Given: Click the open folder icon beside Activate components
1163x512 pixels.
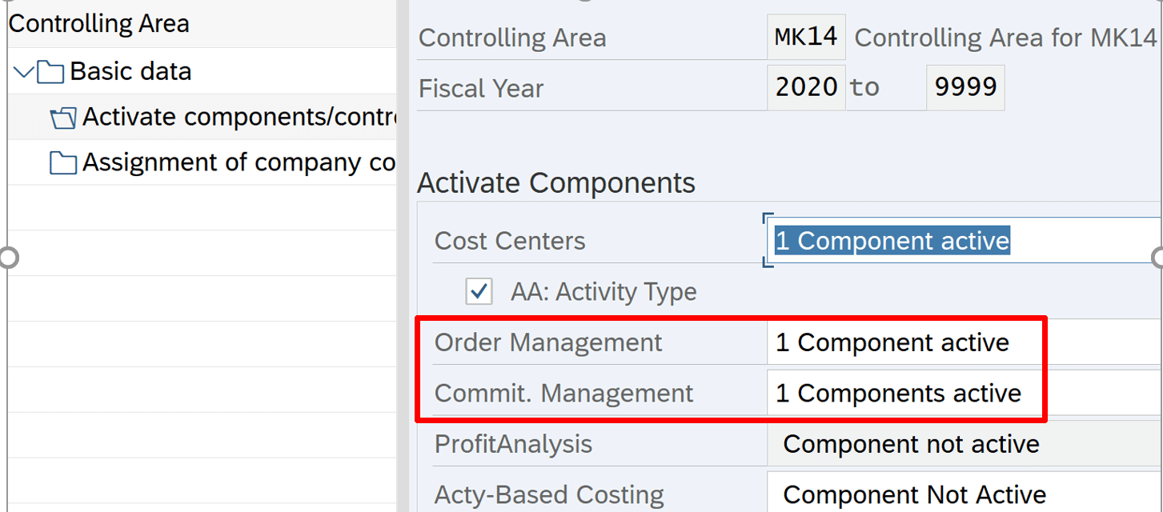Looking at the screenshot, I should coord(62,118).
